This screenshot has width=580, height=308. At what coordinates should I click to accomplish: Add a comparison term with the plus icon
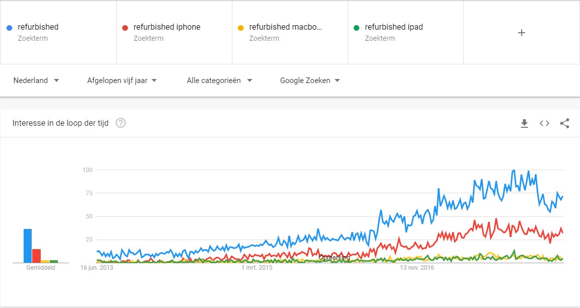click(x=522, y=33)
